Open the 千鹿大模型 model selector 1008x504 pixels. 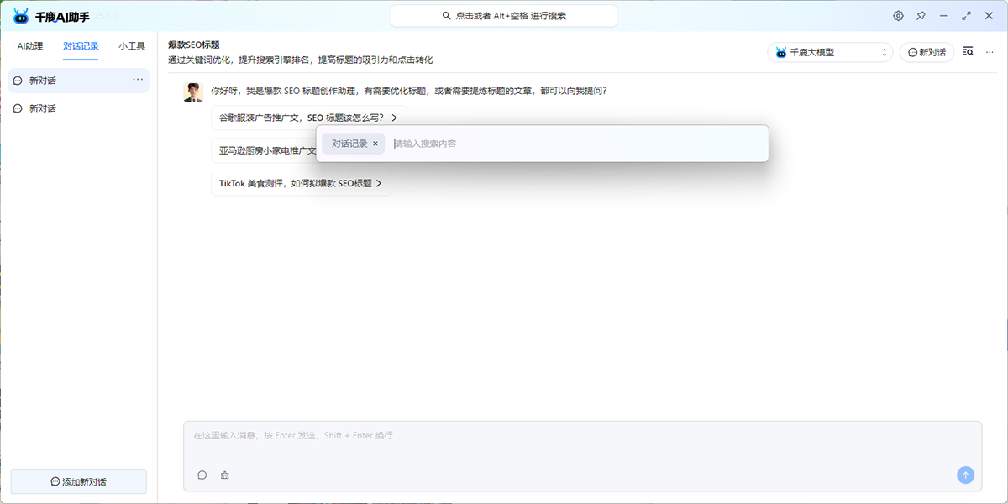830,51
